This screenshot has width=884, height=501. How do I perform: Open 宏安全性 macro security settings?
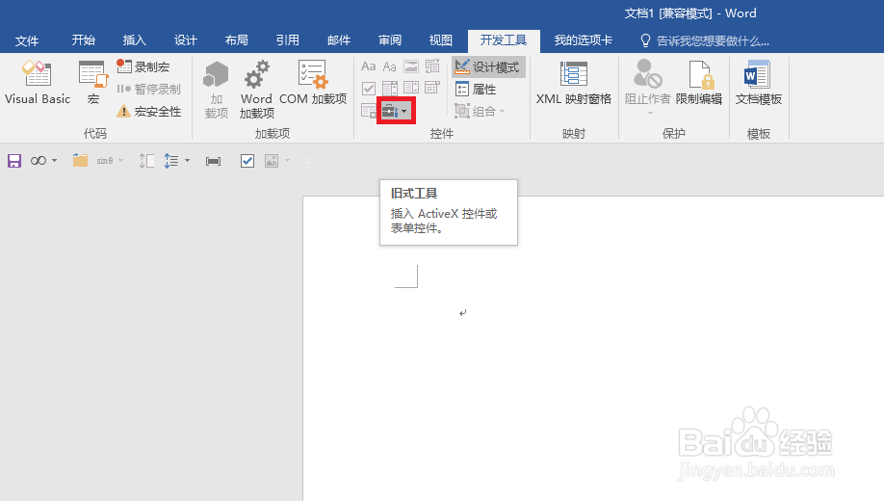click(149, 111)
